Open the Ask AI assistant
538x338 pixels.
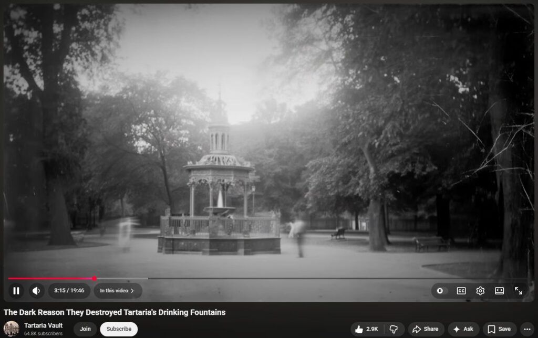tap(463, 329)
